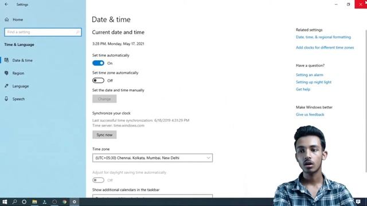Click the Region globe icon
367x206 pixels.
click(x=6, y=73)
